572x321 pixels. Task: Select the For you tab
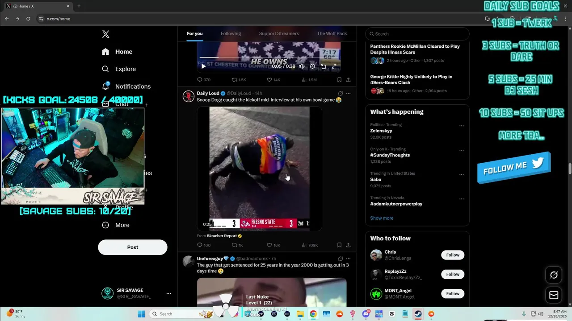tap(195, 33)
